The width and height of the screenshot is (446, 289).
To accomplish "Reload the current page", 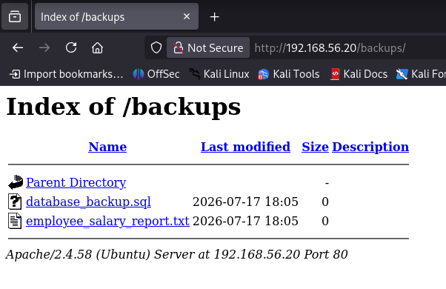I will [x=71, y=47].
